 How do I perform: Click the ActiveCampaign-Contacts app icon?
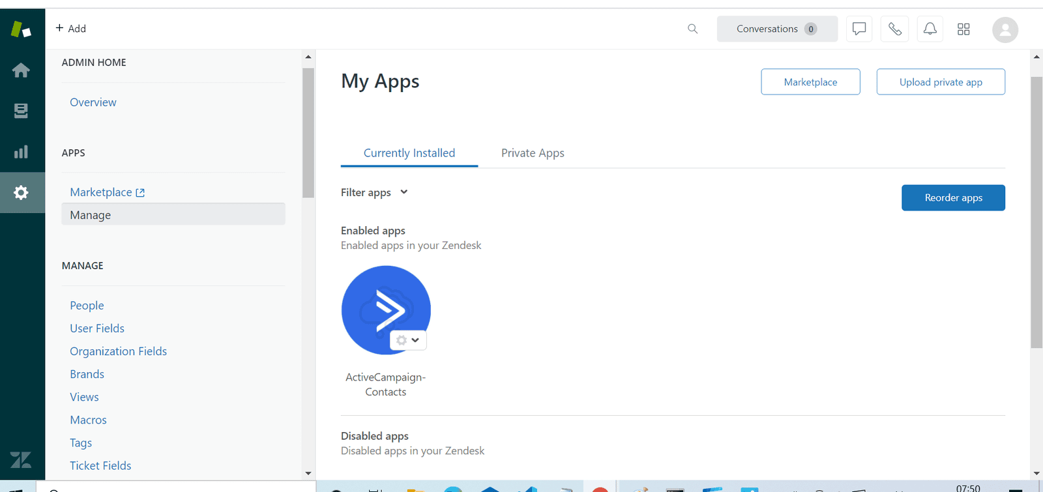click(386, 310)
